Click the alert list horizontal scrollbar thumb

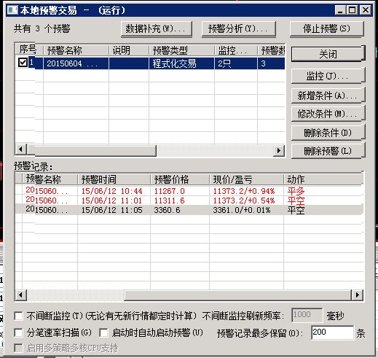92,150
